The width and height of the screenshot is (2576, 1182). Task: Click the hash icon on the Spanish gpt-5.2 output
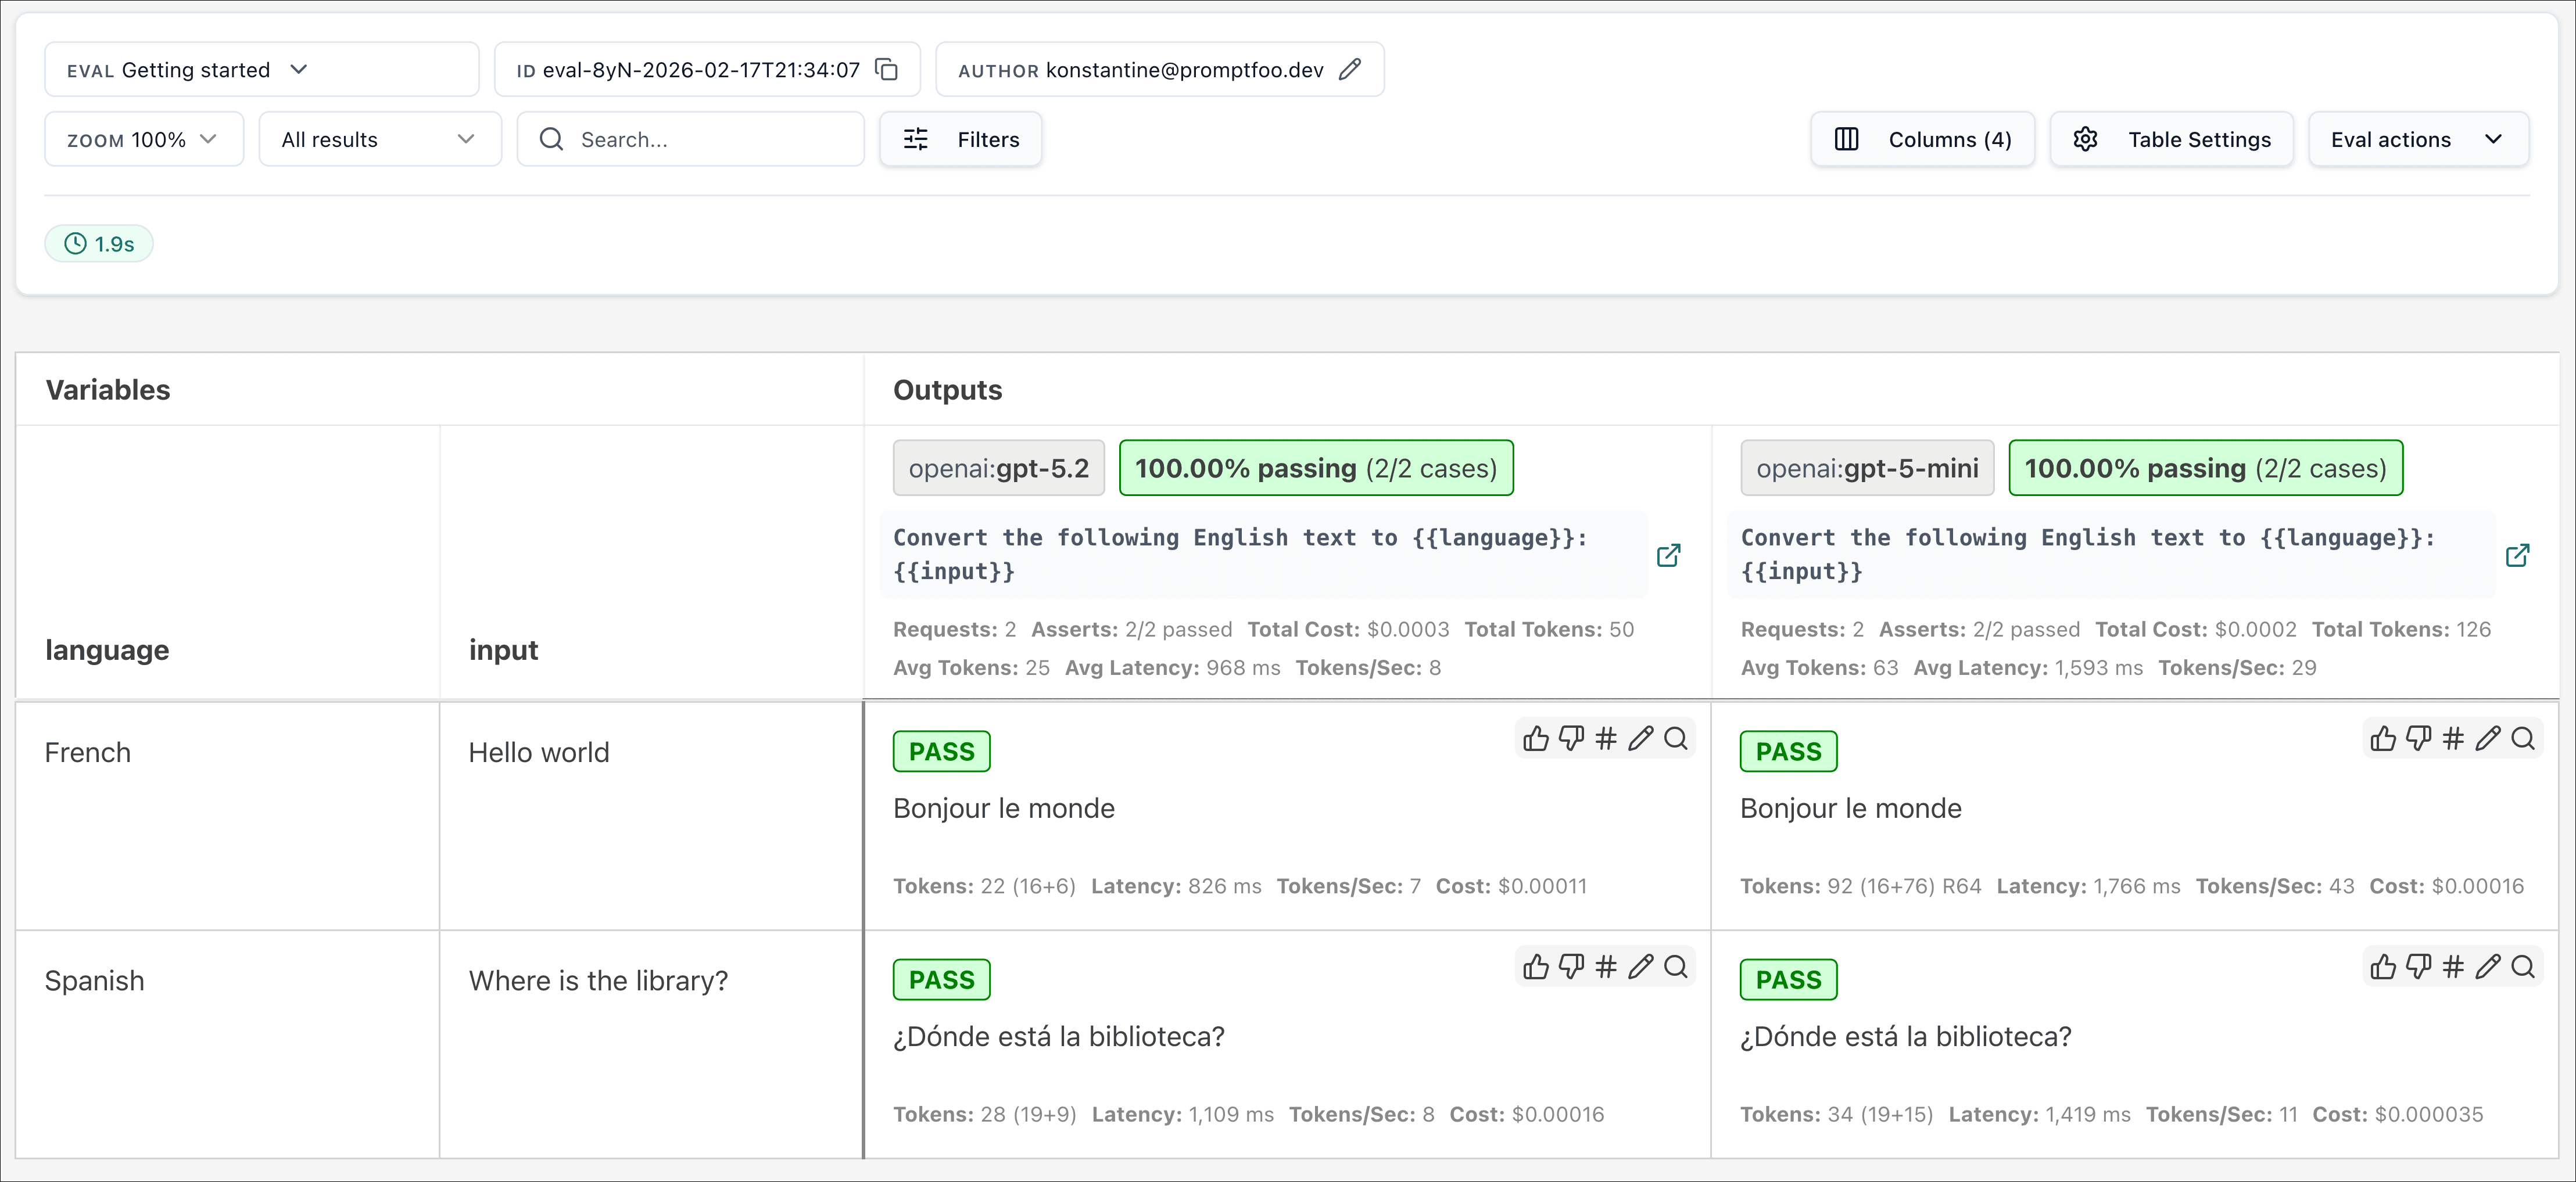point(1605,966)
